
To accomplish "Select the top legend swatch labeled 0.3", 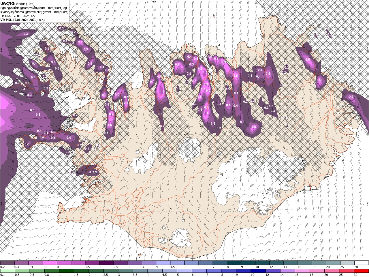I will click(21, 263).
